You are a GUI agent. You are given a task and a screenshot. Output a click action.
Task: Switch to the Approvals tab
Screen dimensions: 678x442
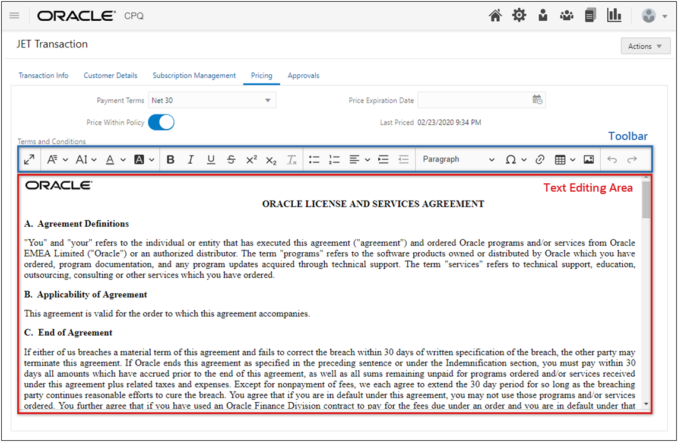303,75
